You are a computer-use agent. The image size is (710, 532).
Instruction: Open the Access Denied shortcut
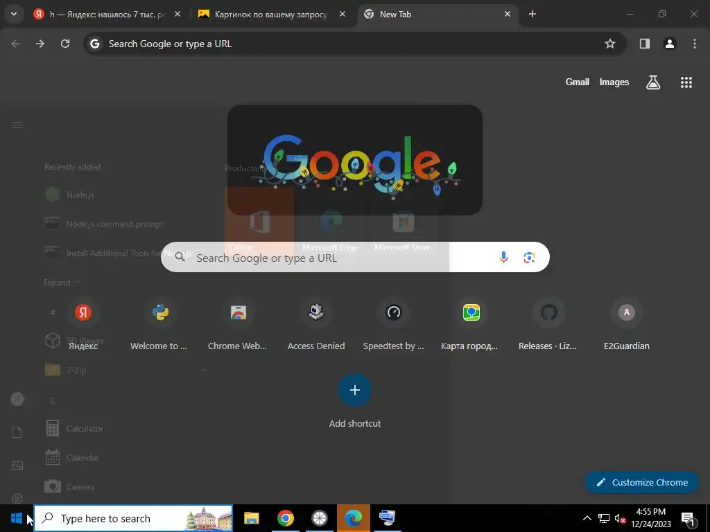316,323
